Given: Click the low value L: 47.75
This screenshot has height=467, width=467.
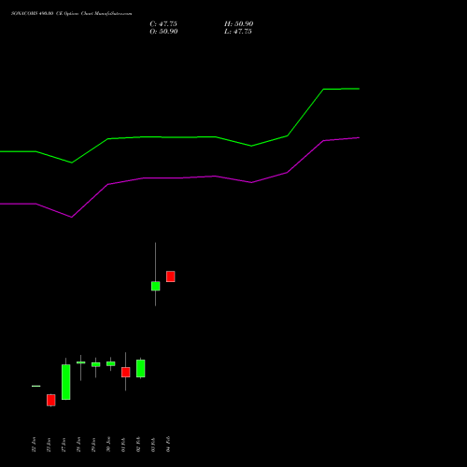Looking at the screenshot, I should (x=238, y=32).
